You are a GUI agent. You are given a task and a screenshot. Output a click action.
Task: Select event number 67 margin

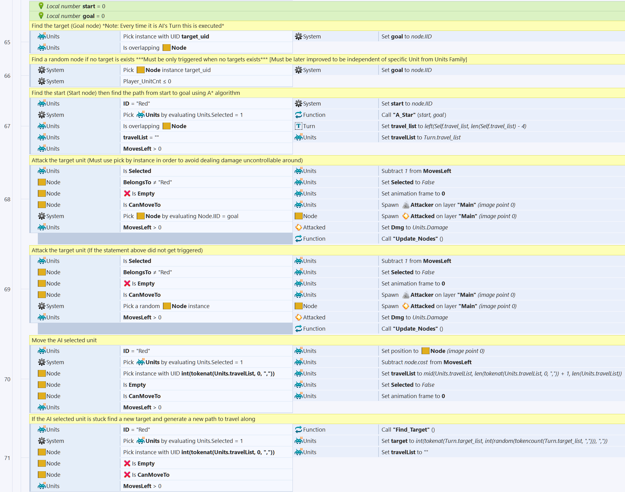7,126
